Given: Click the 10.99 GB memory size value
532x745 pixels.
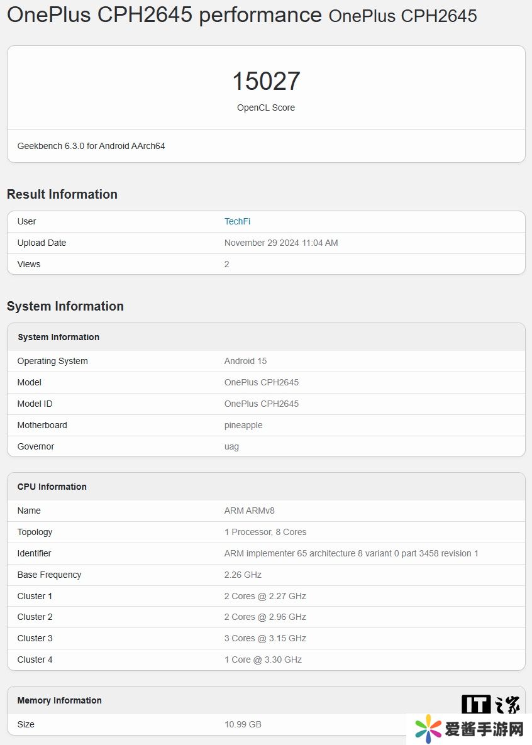Looking at the screenshot, I should point(243,724).
